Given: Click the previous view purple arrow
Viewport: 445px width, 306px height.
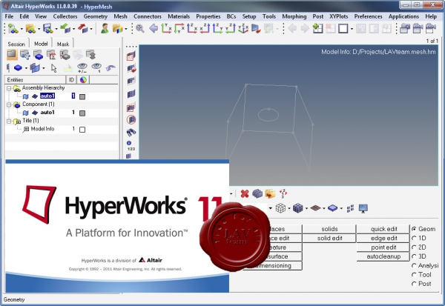Looking at the screenshot, I should (x=154, y=28).
